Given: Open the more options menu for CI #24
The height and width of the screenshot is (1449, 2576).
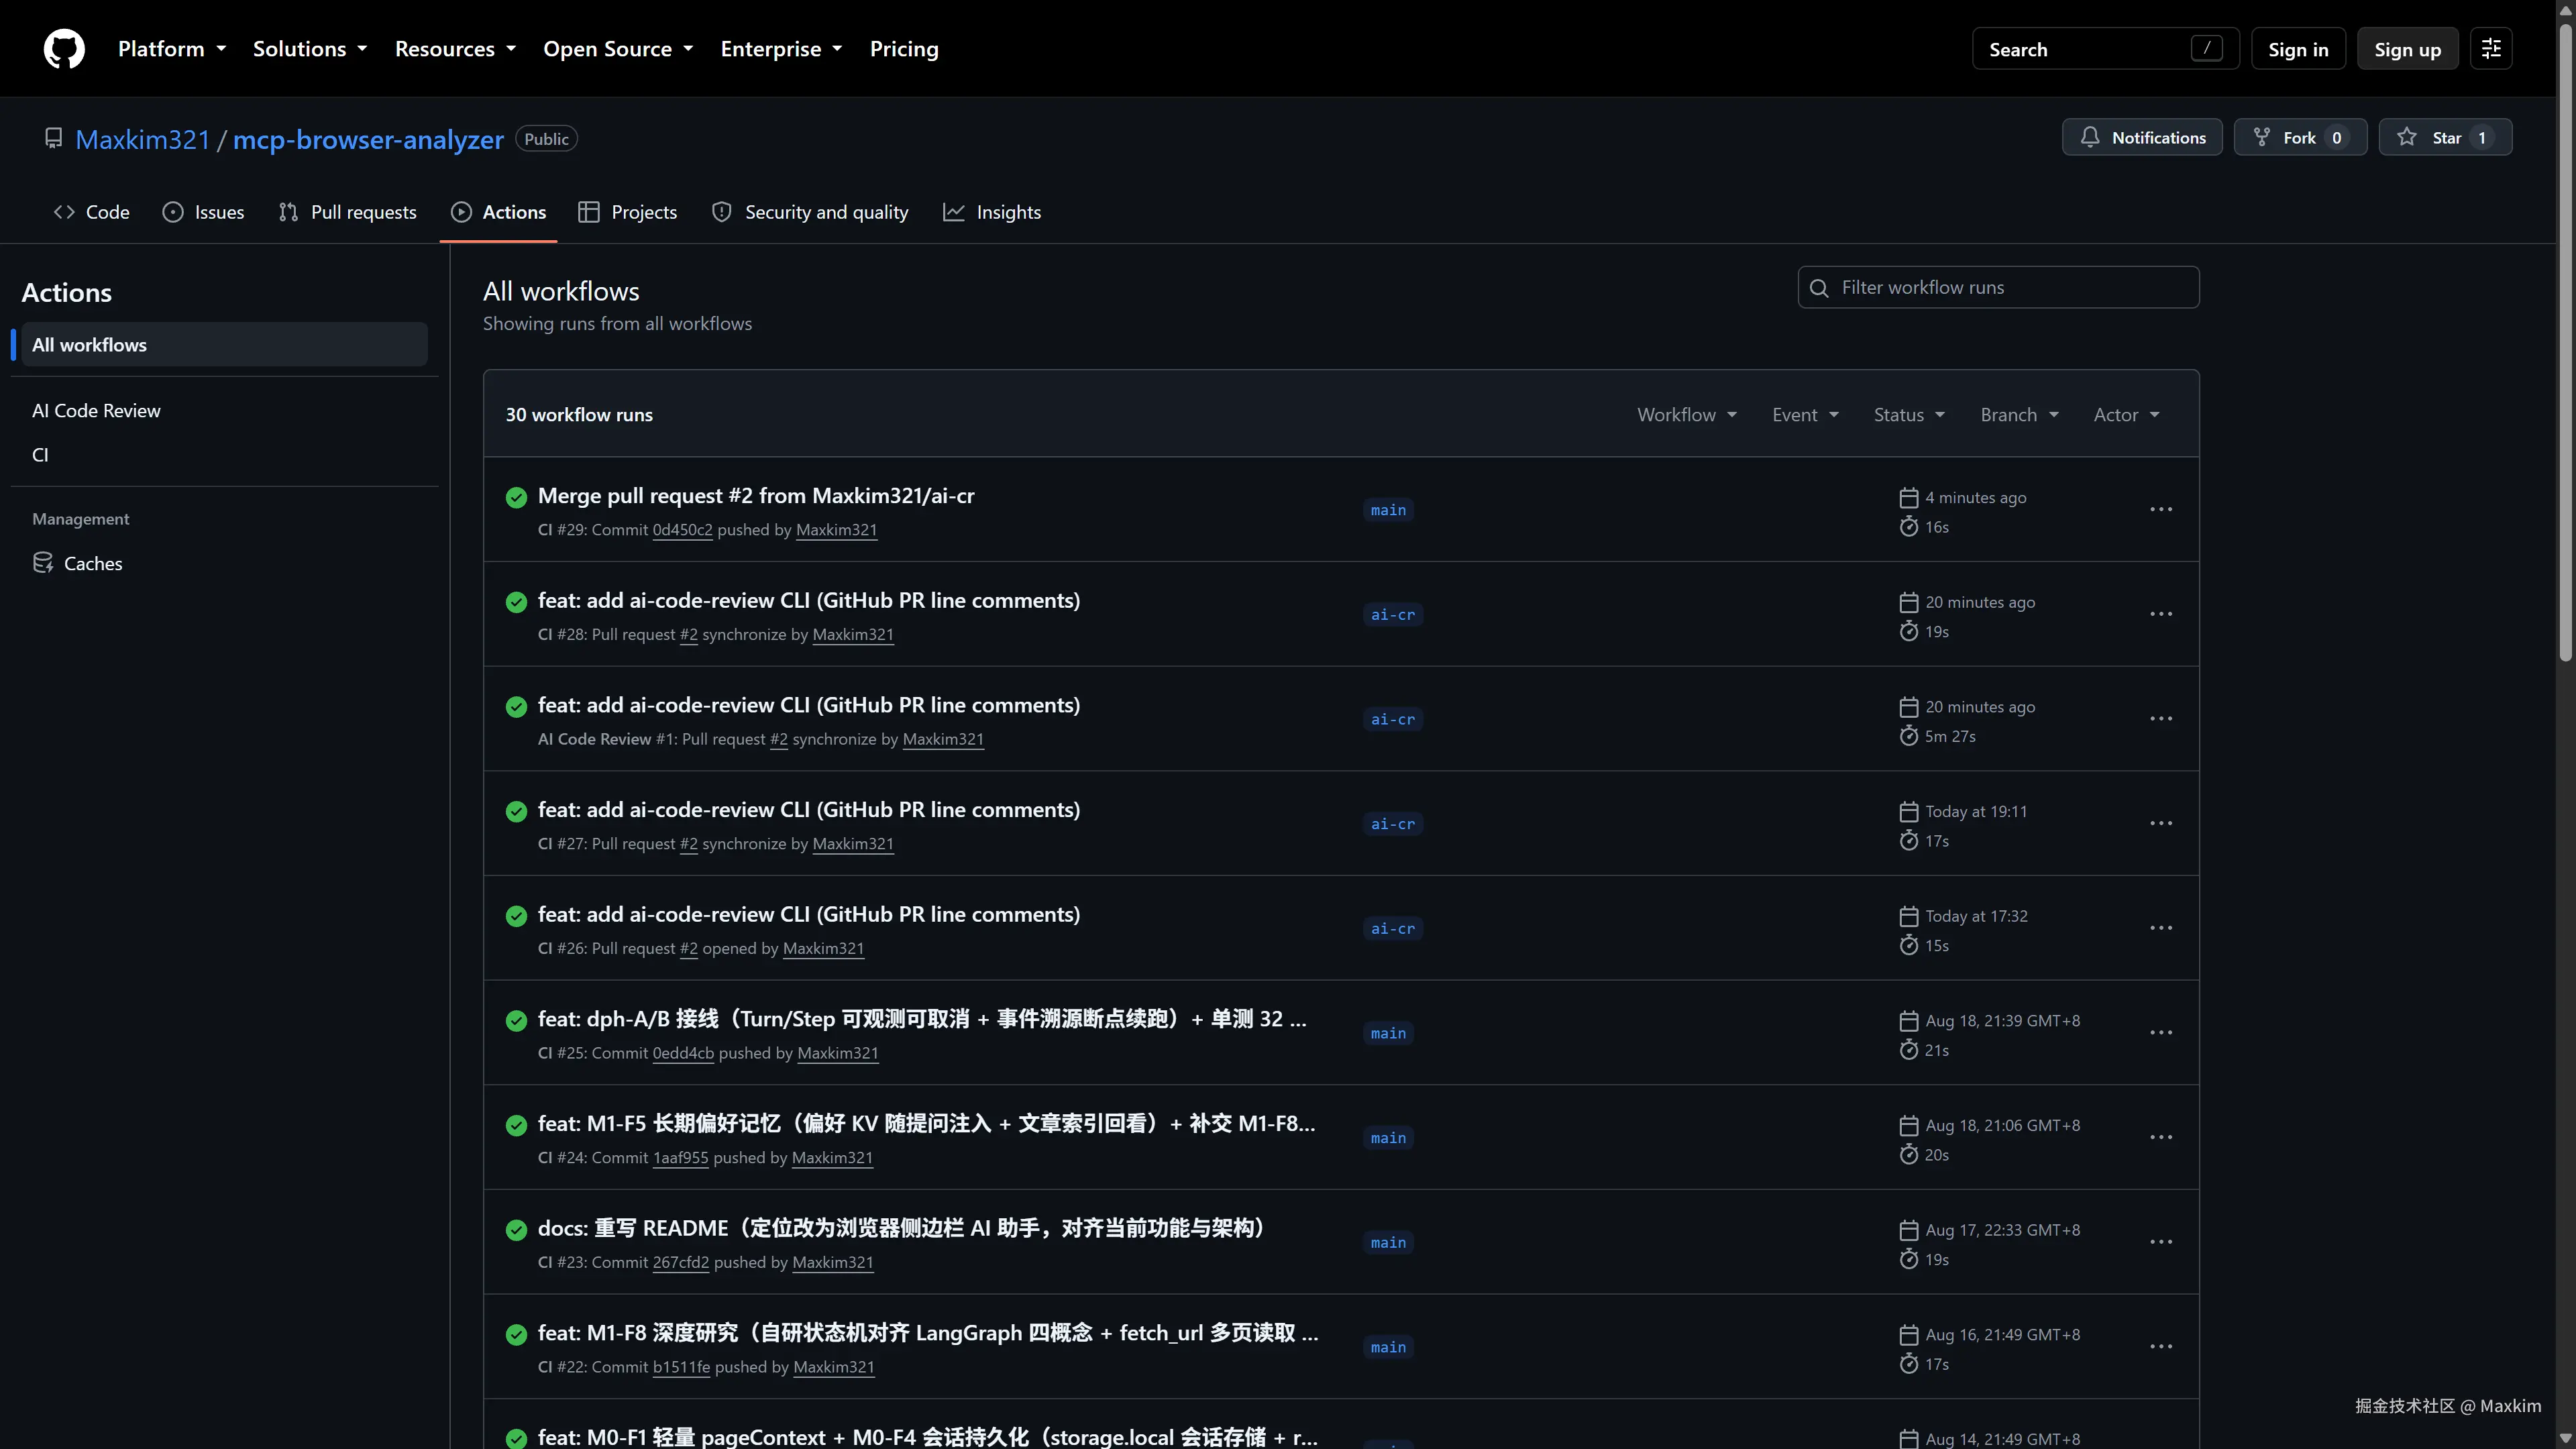Looking at the screenshot, I should point(2161,1137).
